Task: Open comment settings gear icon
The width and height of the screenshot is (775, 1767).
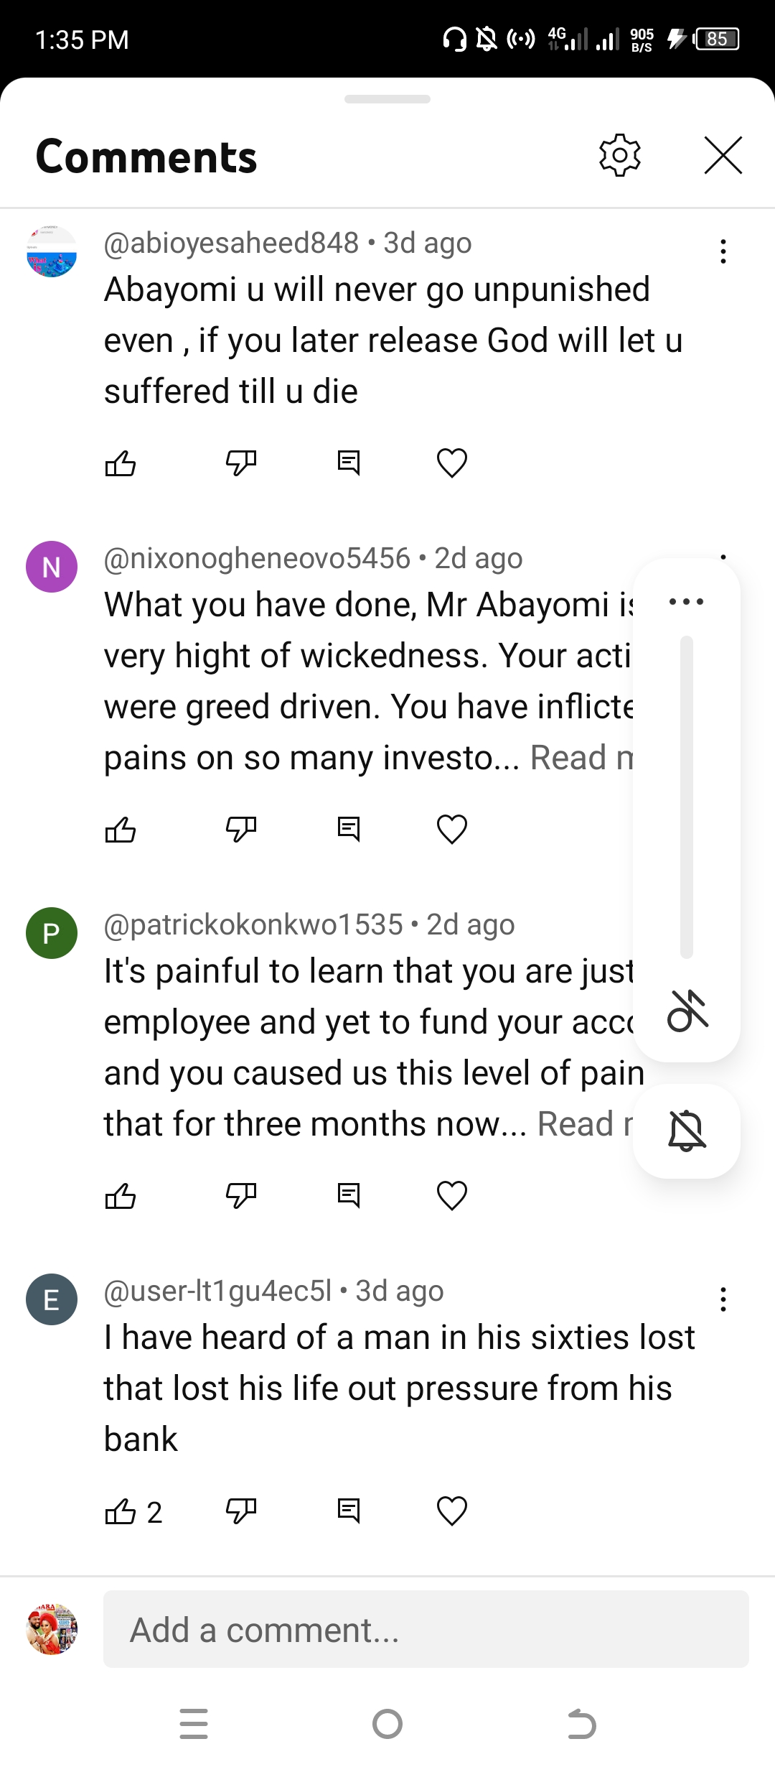Action: pos(619,155)
